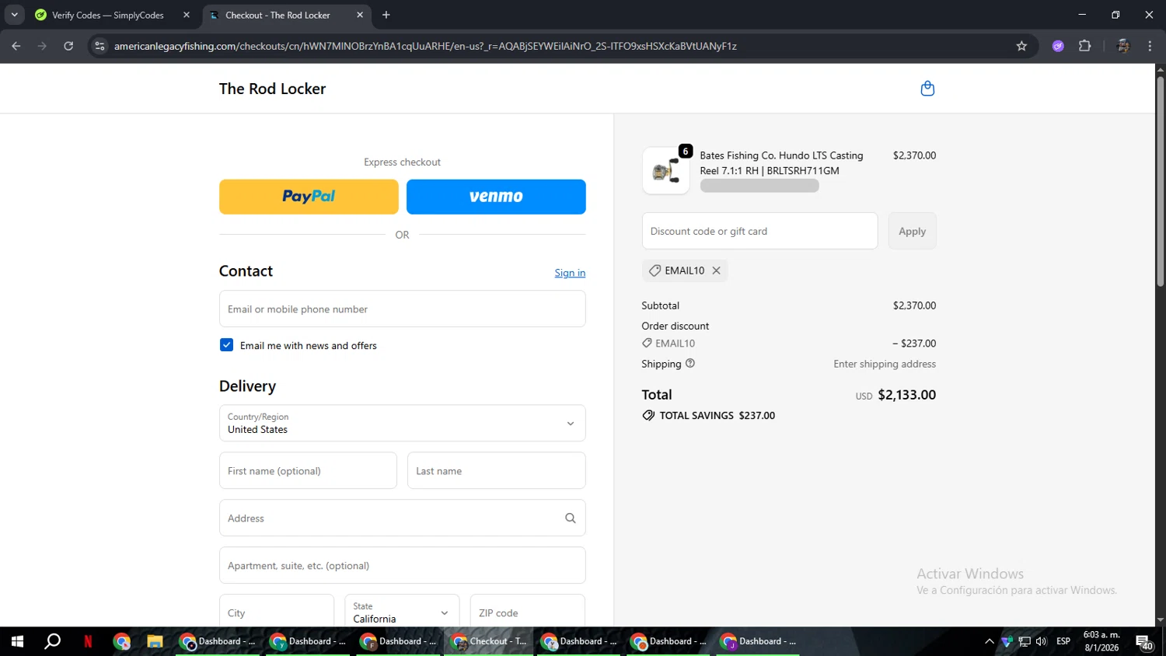Open the Chrome profile avatar
1166x656 pixels.
click(x=1122, y=46)
